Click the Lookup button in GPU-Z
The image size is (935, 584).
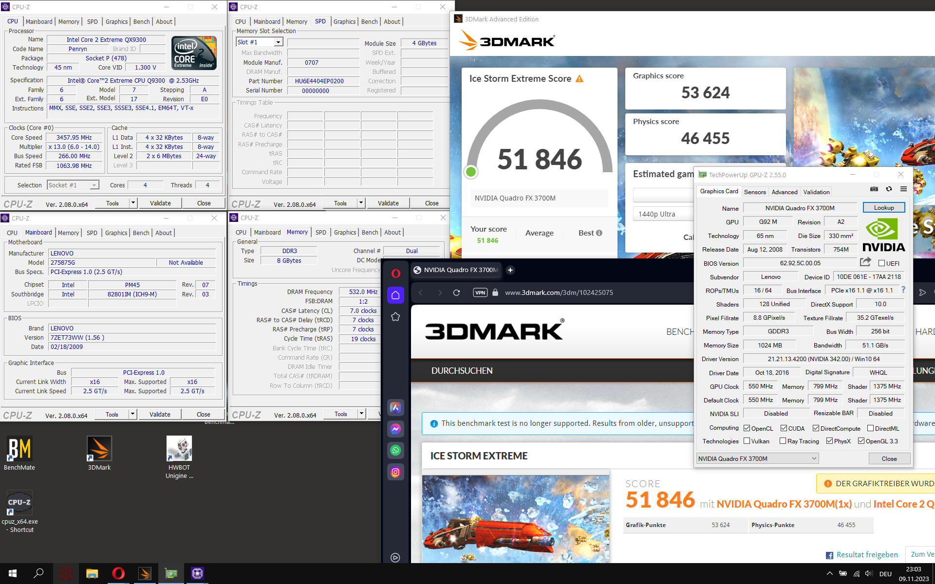(x=884, y=208)
